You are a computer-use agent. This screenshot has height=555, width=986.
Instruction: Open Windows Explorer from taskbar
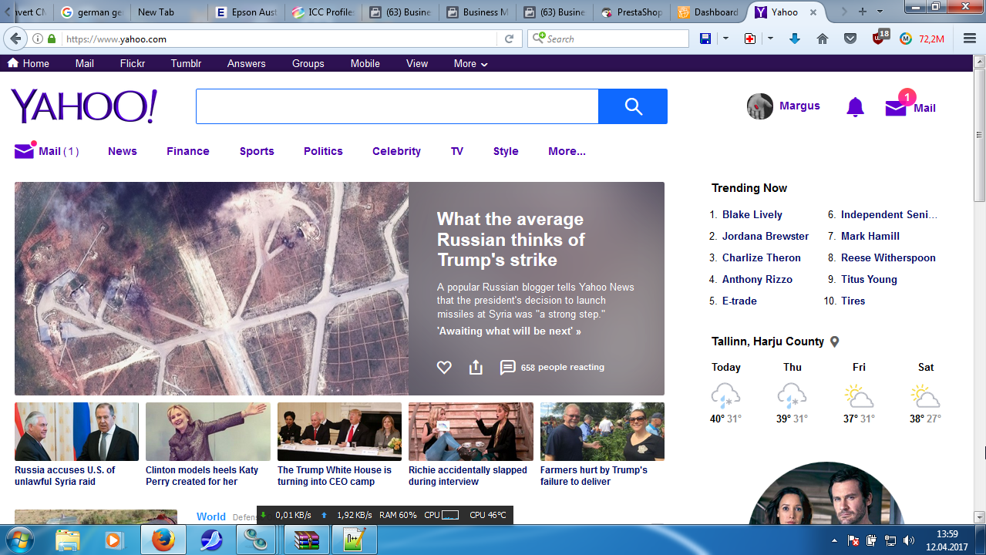click(68, 540)
